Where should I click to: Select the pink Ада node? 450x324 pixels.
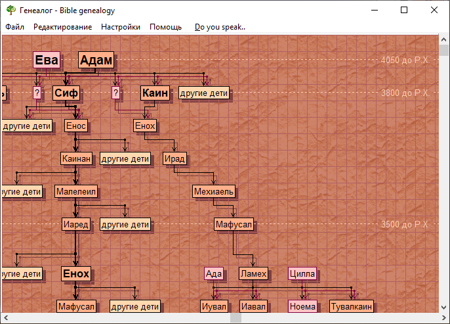[x=214, y=273]
